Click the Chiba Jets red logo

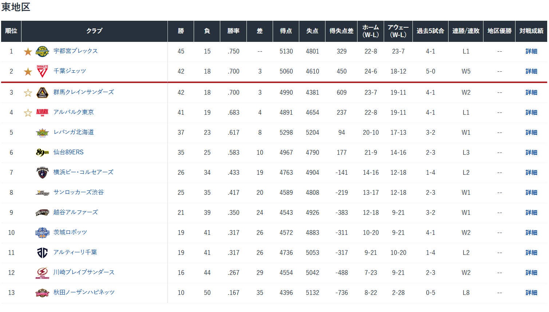coord(42,72)
